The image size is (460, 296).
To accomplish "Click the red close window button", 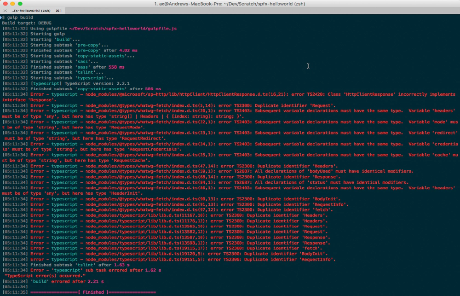I will [x=5, y=4].
